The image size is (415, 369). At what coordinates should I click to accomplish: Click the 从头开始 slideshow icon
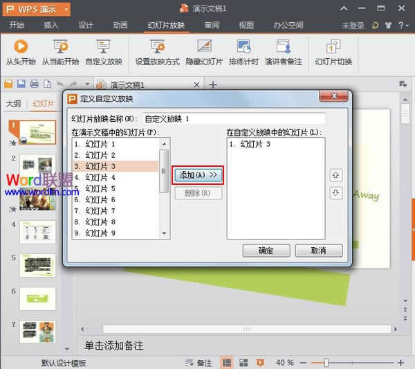(x=20, y=47)
